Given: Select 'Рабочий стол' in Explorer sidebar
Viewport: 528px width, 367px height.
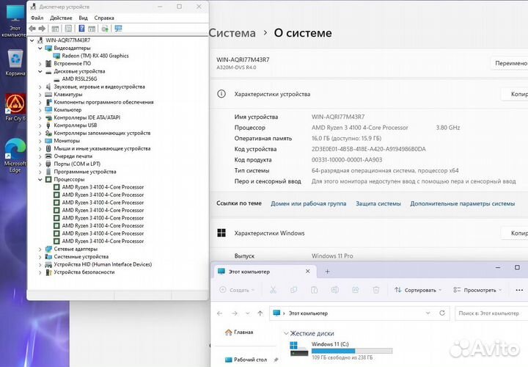Looking at the screenshot, I should [246, 360].
